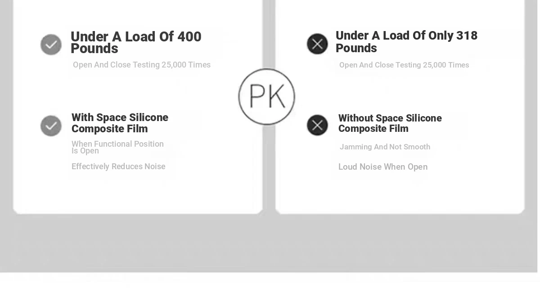
Task: Click the X icon next to Without Space Silicone
Action: pyautogui.click(x=317, y=125)
